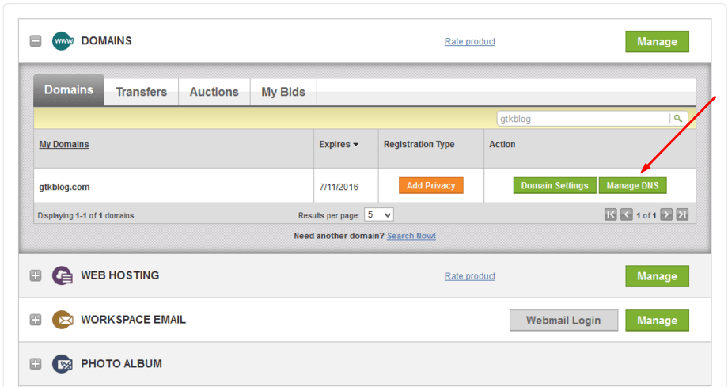Viewport: 728px width, 387px height.
Task: Go to the next results page
Action: click(666, 214)
